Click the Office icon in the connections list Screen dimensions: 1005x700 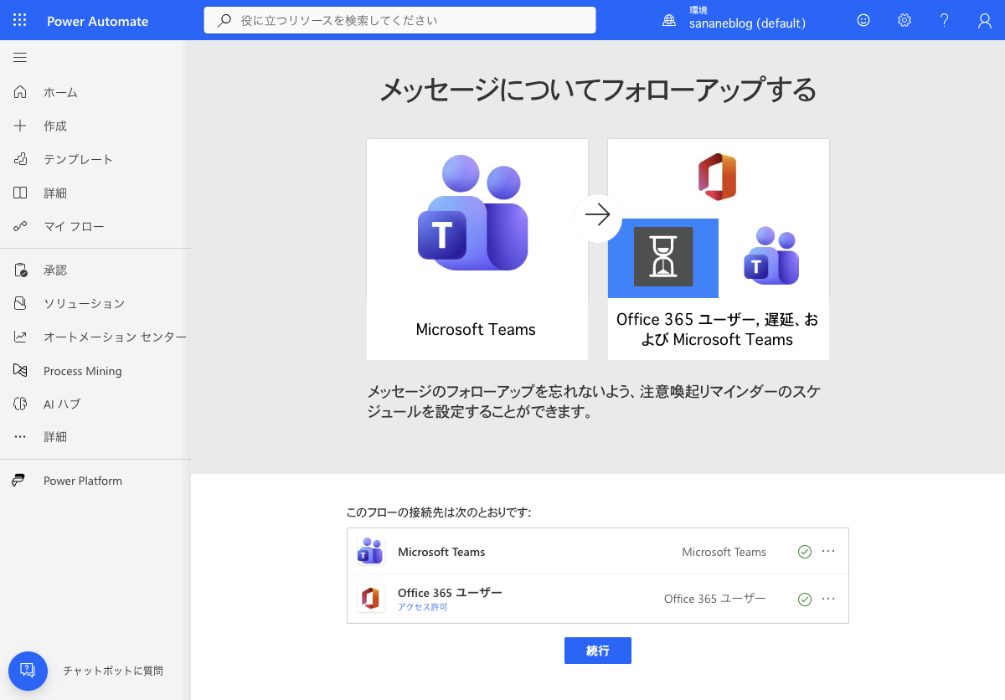click(x=371, y=599)
